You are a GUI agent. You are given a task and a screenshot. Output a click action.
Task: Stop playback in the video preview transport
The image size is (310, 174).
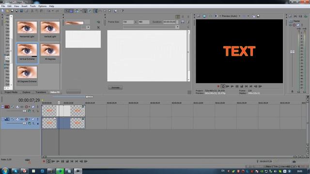click(242, 86)
